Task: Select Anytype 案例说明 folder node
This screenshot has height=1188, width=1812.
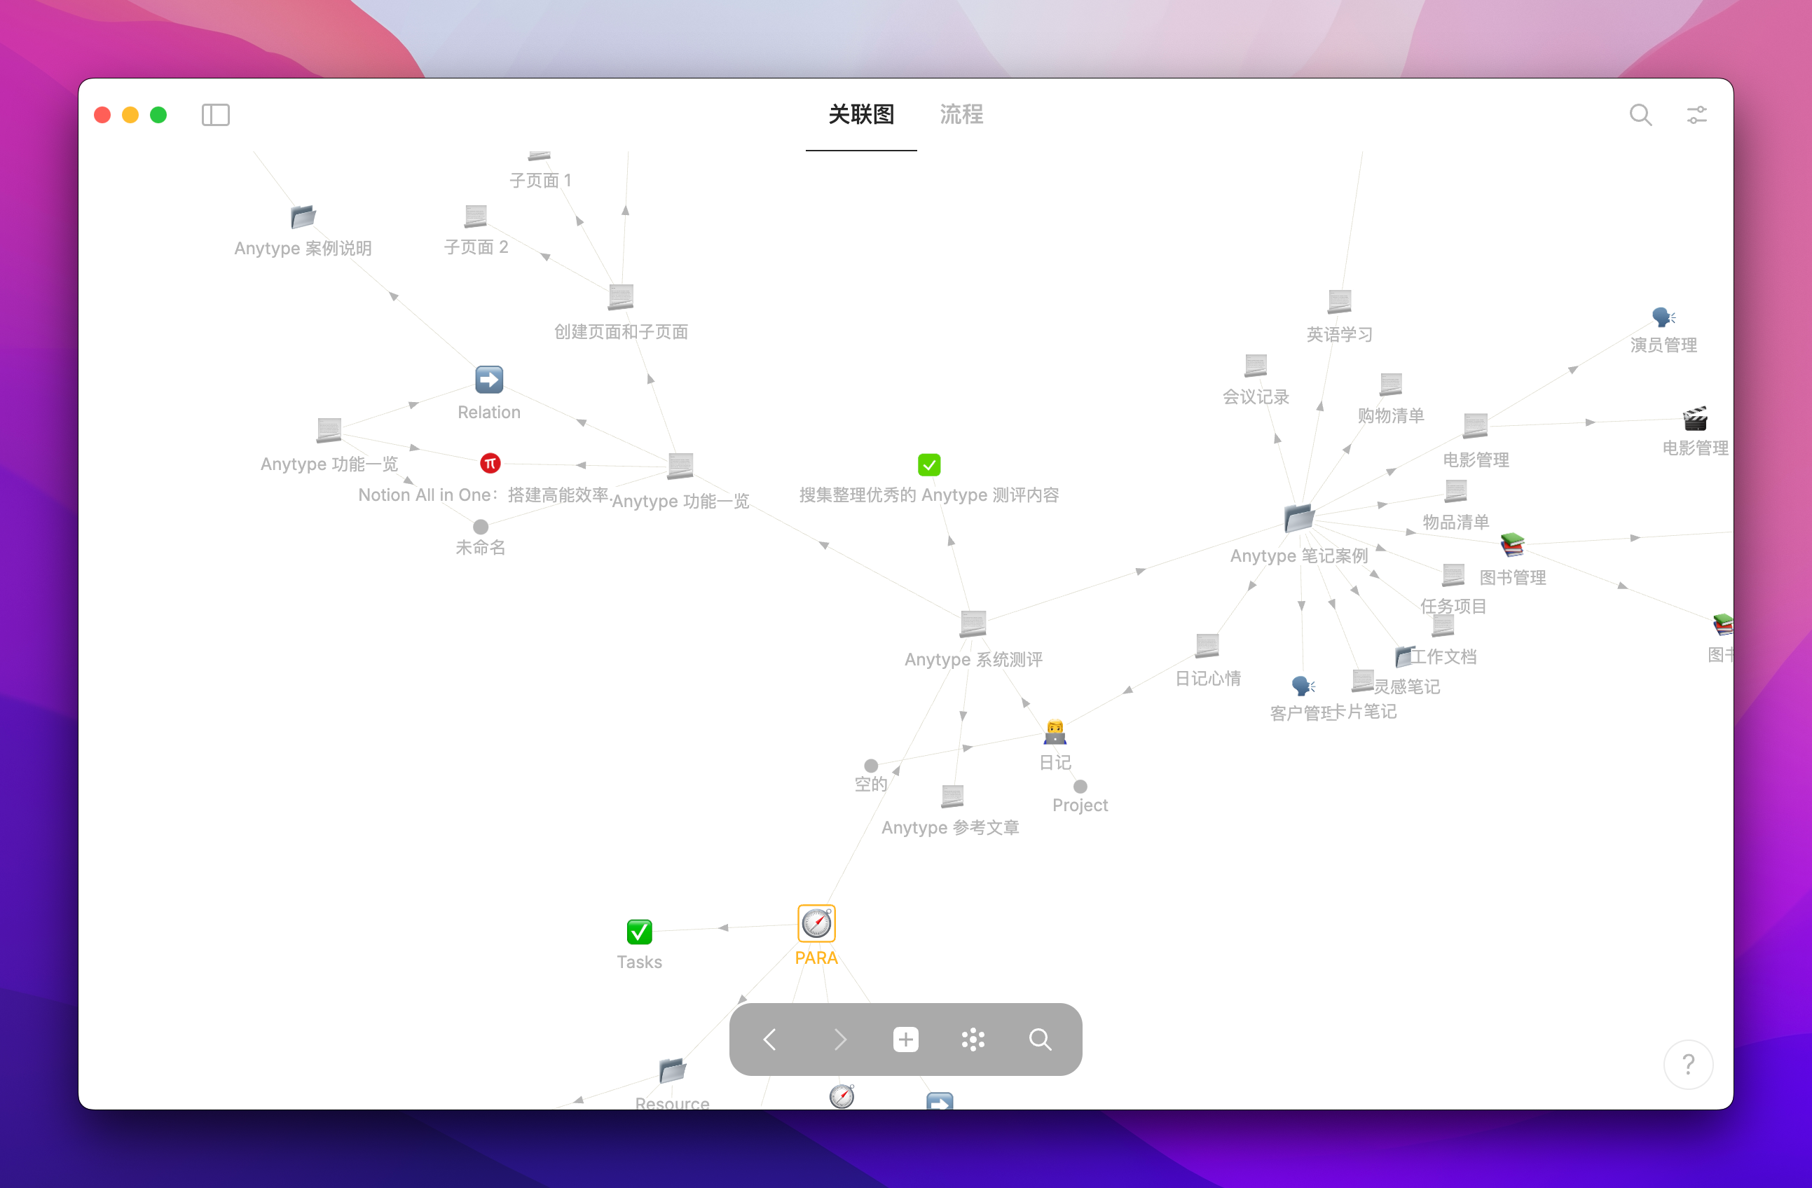Action: (x=303, y=217)
